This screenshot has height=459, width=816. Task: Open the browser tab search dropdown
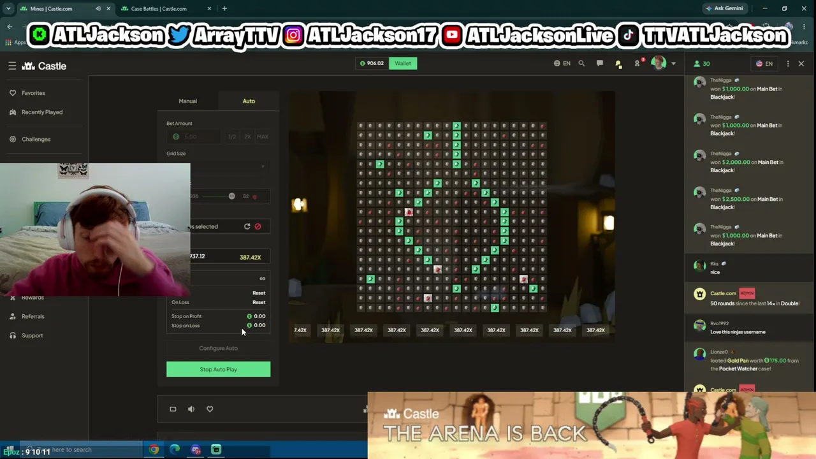coord(8,8)
